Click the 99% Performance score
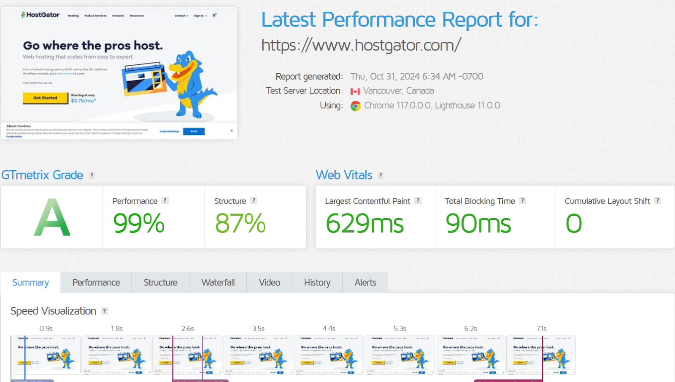This screenshot has height=382, width=675. 139,223
